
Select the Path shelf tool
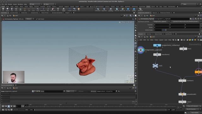(x=48, y=9)
